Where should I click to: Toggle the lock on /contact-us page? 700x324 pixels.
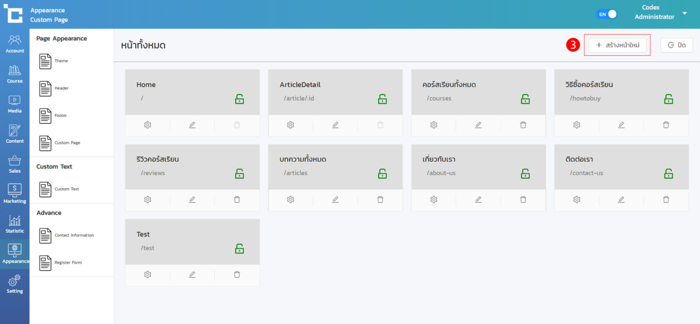point(668,174)
